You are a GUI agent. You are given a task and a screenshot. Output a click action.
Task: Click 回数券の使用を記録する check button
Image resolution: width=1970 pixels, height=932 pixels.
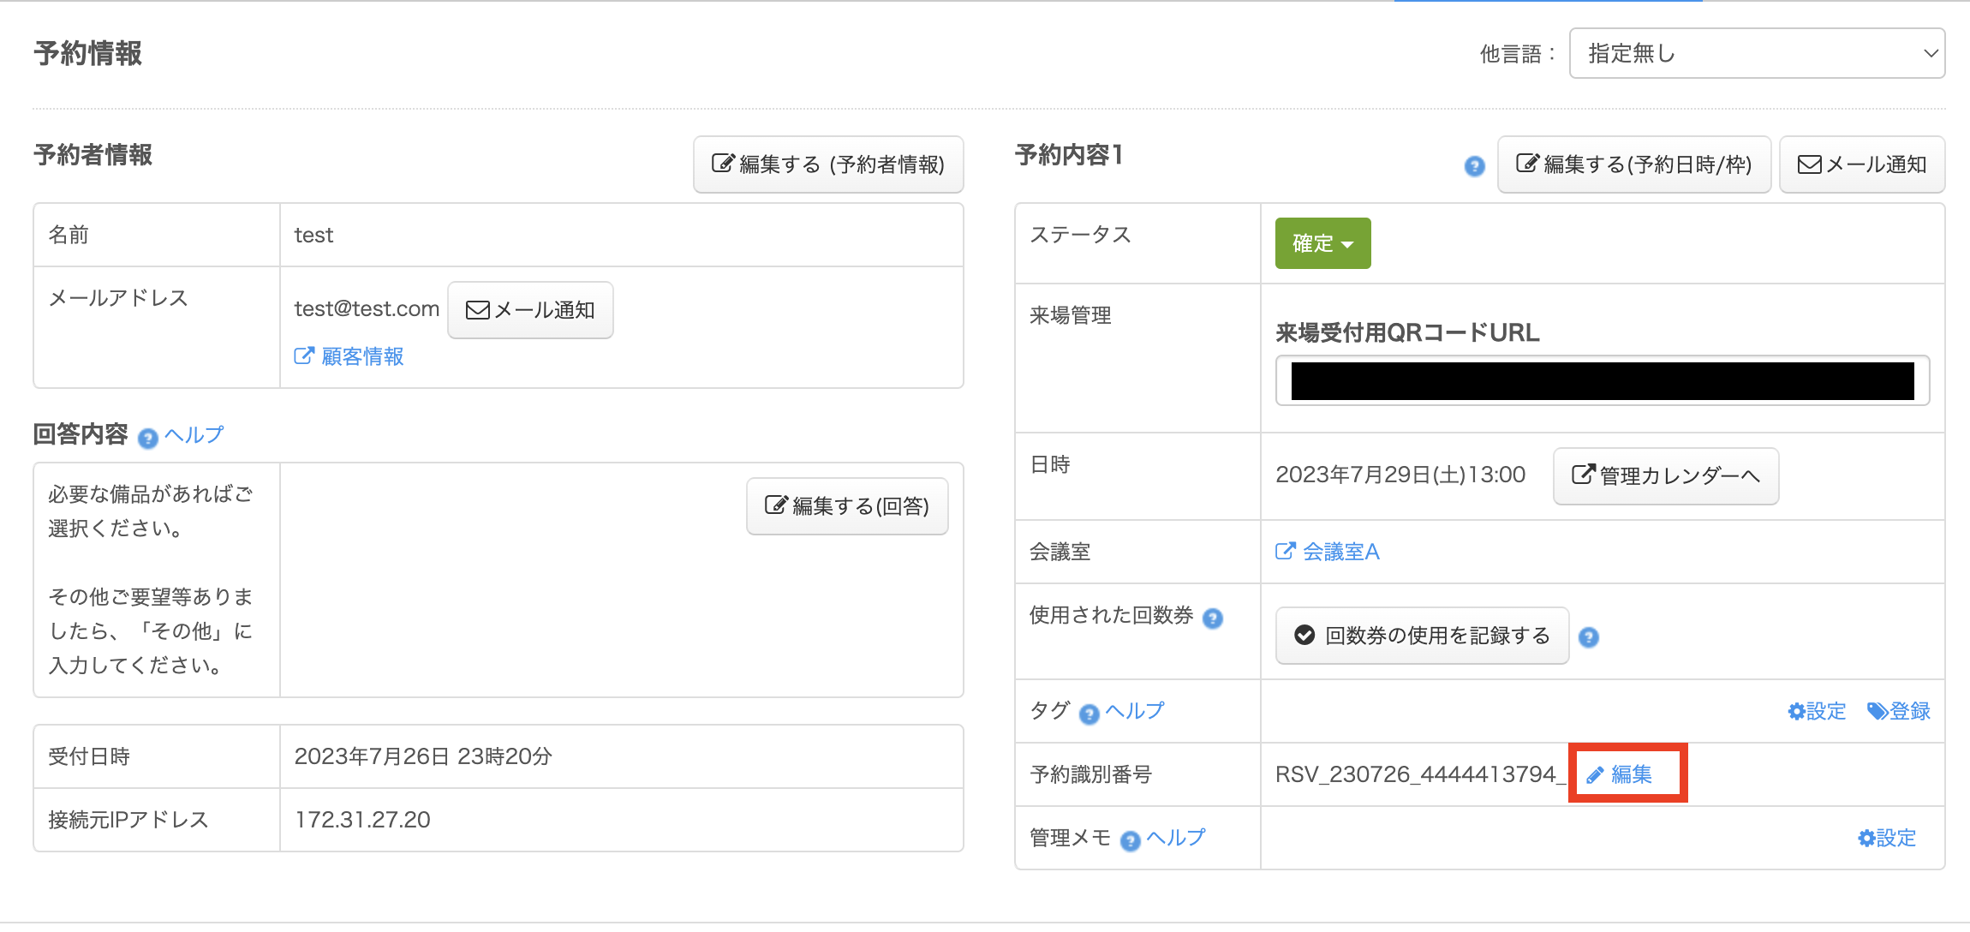pos(1422,636)
